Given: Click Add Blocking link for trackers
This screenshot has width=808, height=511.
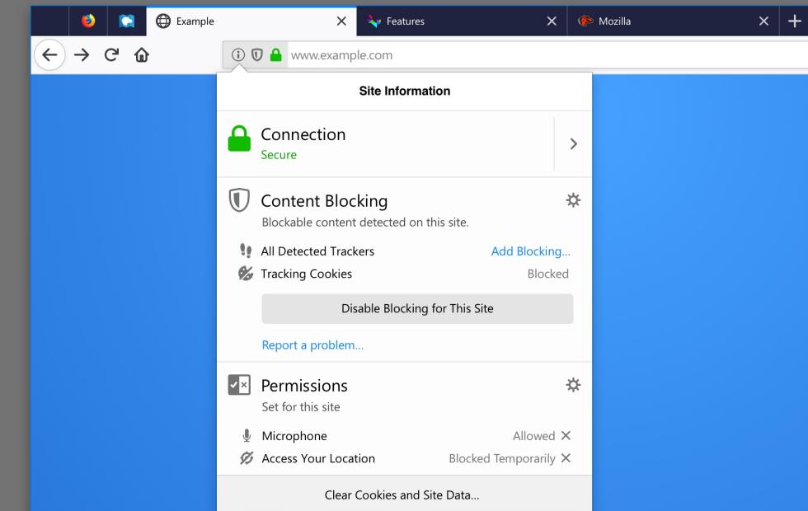Looking at the screenshot, I should [x=530, y=251].
